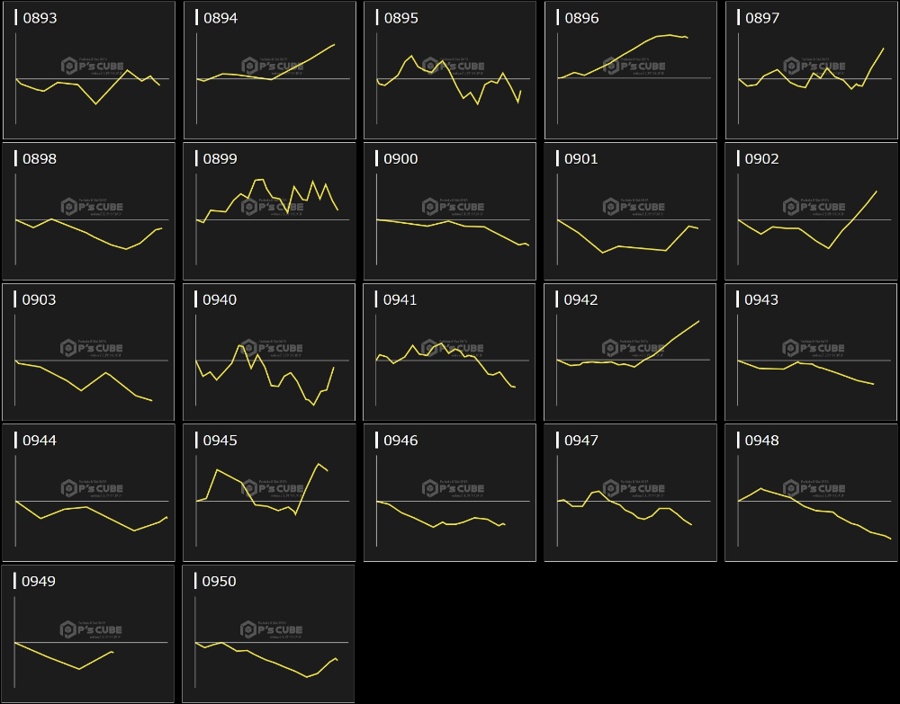Open the 0949 graph thumbnail
900x704 pixels.
pyautogui.click(x=88, y=634)
